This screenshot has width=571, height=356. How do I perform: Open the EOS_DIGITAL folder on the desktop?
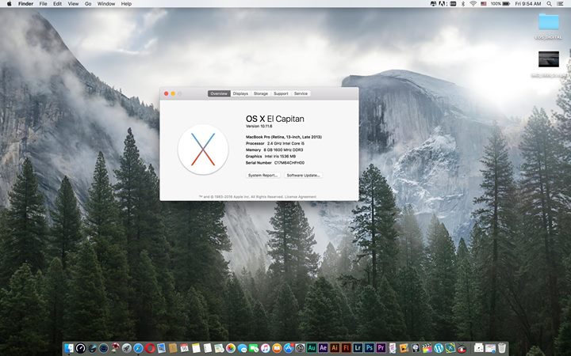(x=549, y=22)
